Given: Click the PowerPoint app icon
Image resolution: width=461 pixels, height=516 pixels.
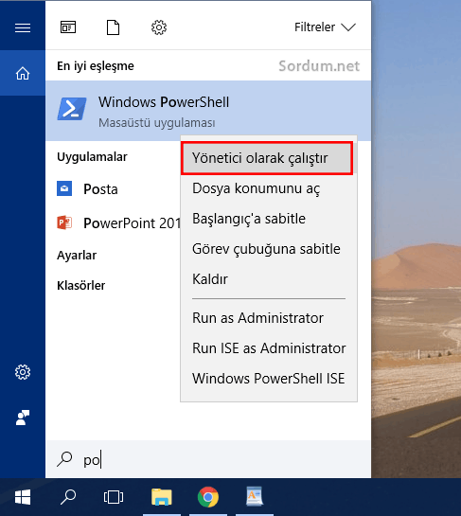Looking at the screenshot, I should click(64, 222).
